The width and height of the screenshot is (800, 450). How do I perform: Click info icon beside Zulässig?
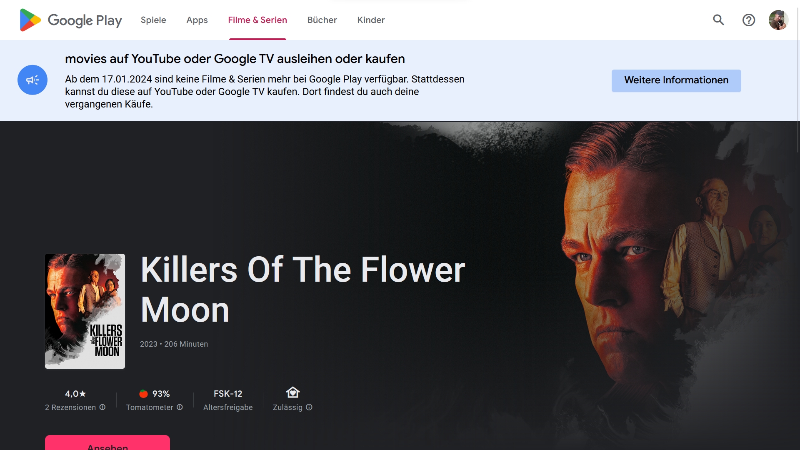309,407
